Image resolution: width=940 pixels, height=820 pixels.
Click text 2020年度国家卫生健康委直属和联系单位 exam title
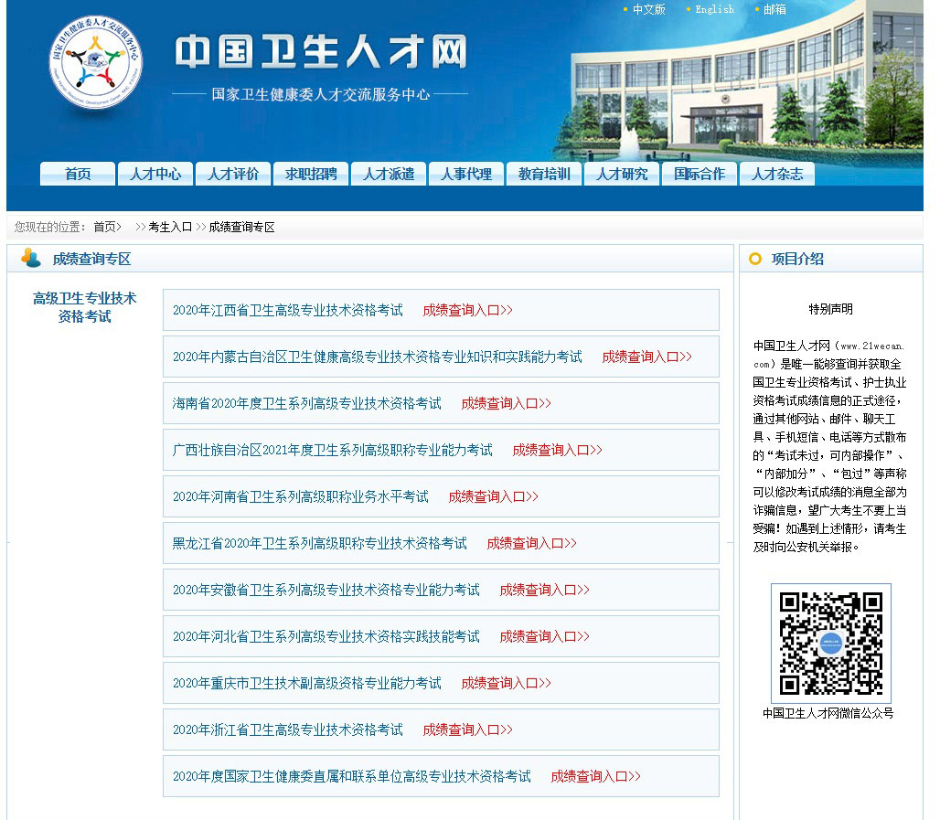(x=352, y=776)
